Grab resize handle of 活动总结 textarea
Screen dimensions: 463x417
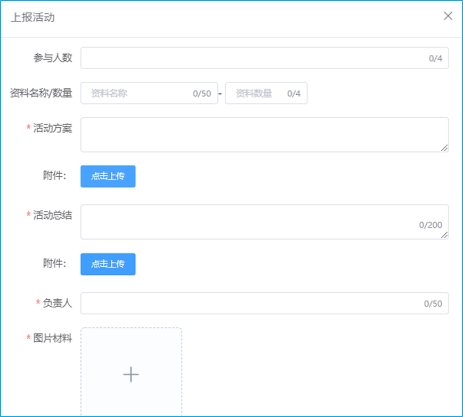[444, 235]
